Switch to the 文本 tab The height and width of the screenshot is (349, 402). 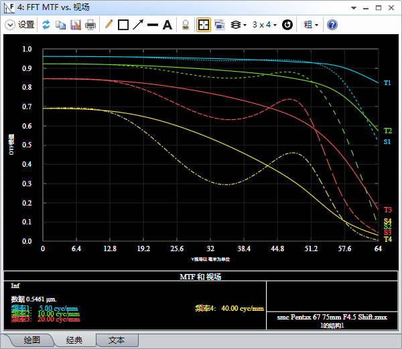click(x=117, y=340)
